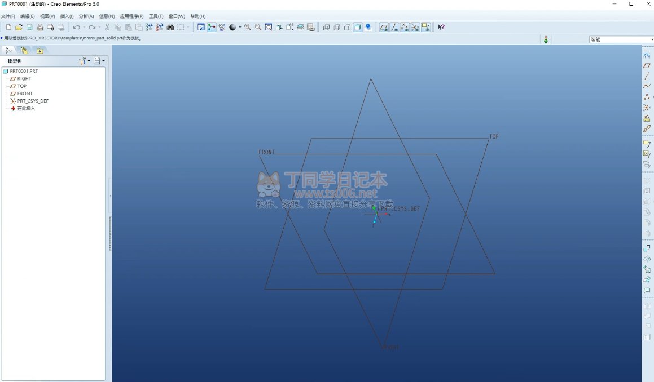Viewport: 654px width, 382px height.
Task: Click the Print icon in toolbar
Action: [40, 27]
